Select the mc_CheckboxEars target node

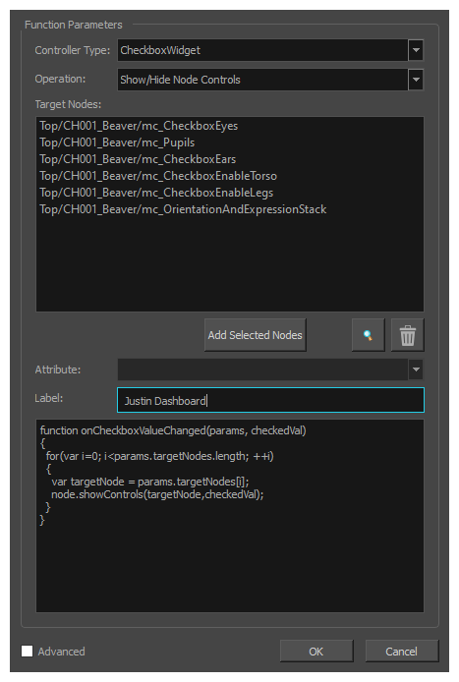coord(138,159)
